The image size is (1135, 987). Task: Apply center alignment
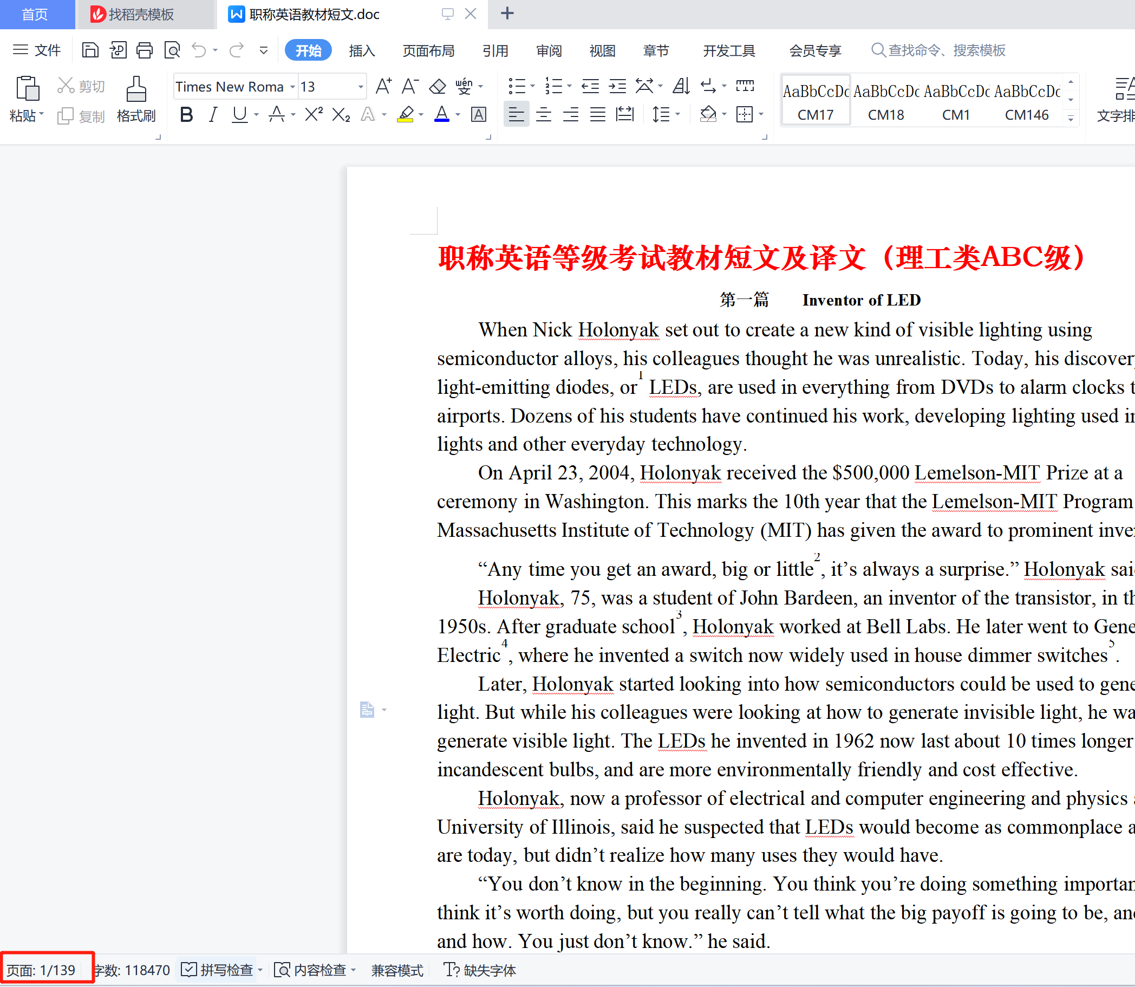pos(543,114)
